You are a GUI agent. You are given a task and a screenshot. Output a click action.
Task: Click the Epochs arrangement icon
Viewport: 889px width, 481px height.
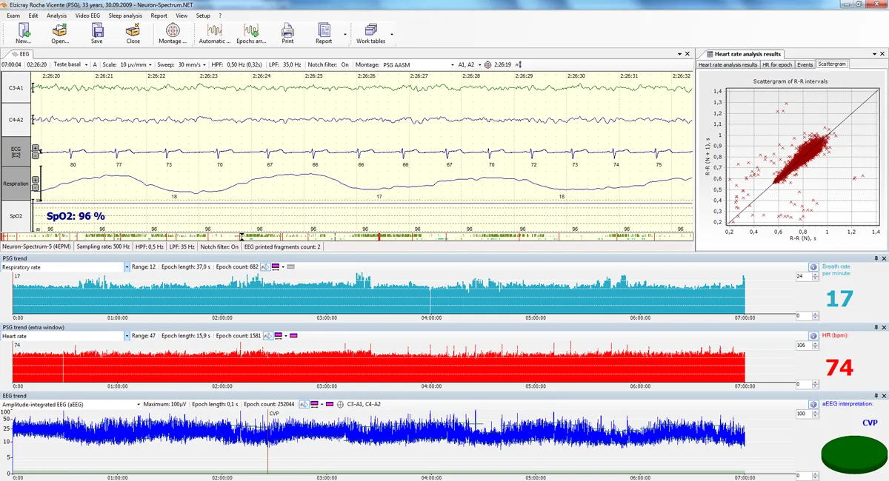coord(251,31)
